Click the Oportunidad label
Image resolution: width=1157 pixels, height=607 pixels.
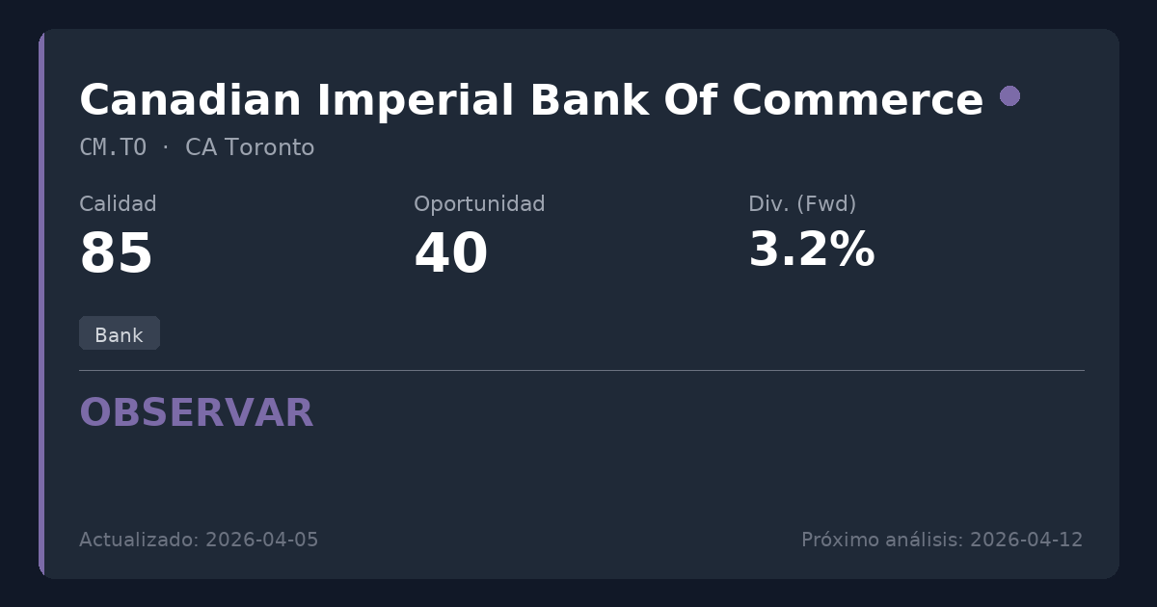[479, 204]
